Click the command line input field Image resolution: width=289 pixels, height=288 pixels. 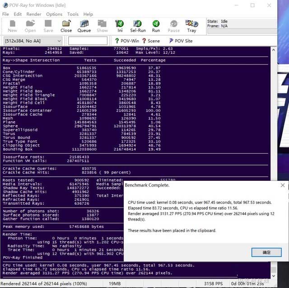pyautogui.click(x=88, y=41)
